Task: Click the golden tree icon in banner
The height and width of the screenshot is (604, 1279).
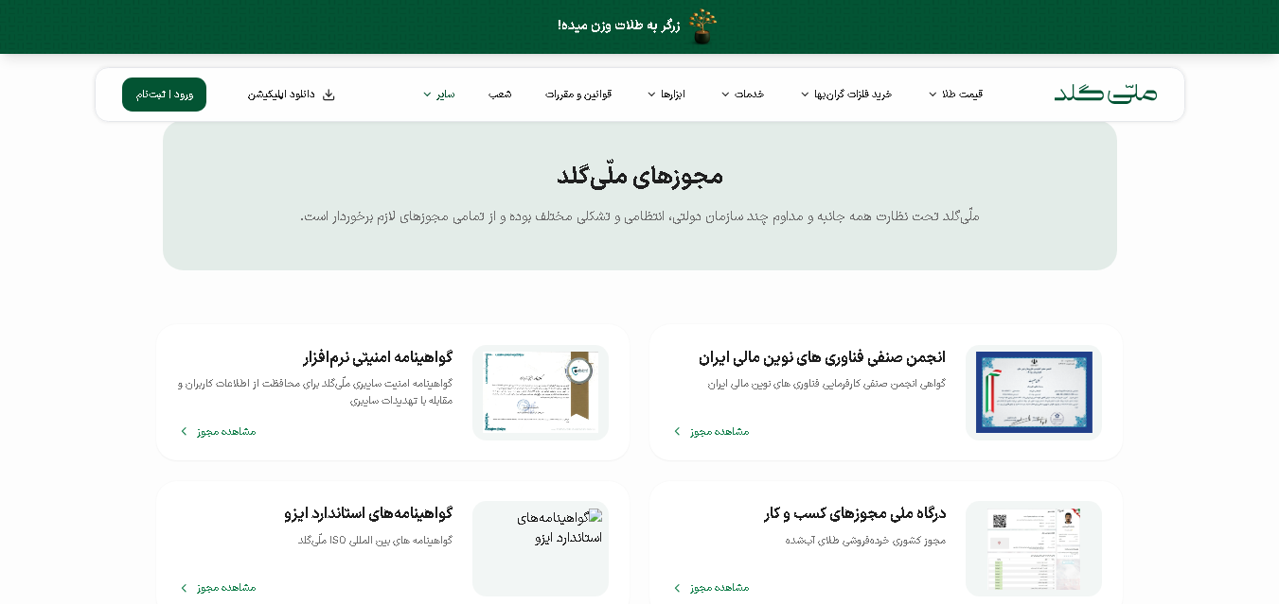Action: click(x=702, y=26)
